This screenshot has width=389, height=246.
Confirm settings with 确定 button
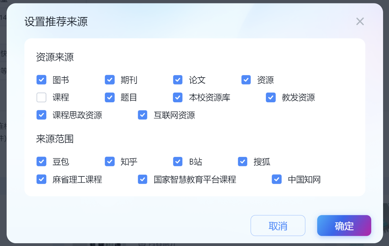(x=344, y=225)
